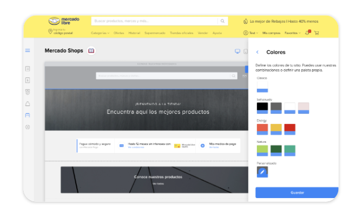The width and height of the screenshot is (362, 217).
Task: Open the shopping cart icon
Action: click(317, 33)
